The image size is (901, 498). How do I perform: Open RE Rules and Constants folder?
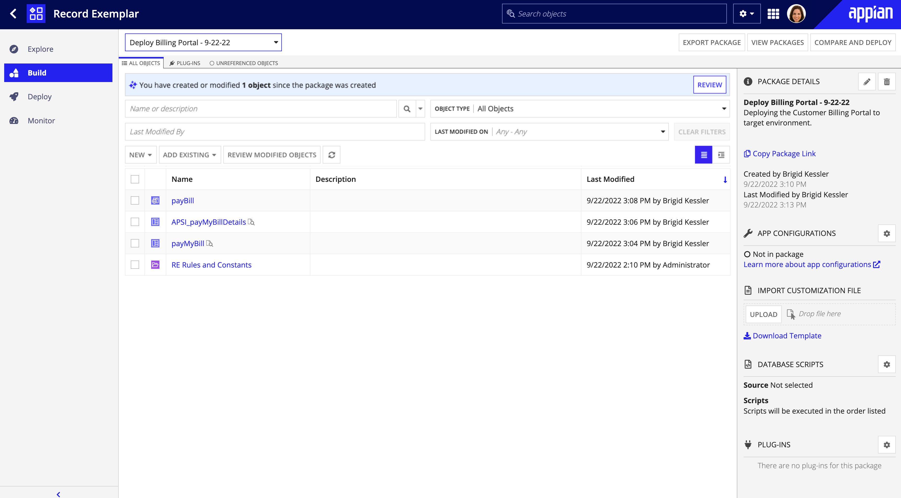(211, 265)
